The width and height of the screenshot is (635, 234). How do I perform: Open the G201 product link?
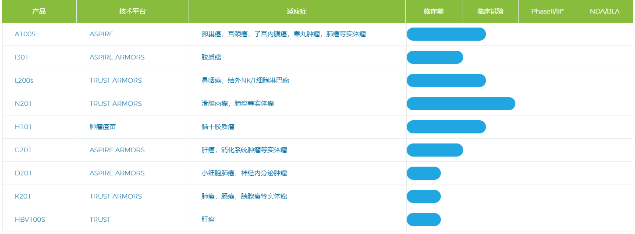(x=23, y=150)
